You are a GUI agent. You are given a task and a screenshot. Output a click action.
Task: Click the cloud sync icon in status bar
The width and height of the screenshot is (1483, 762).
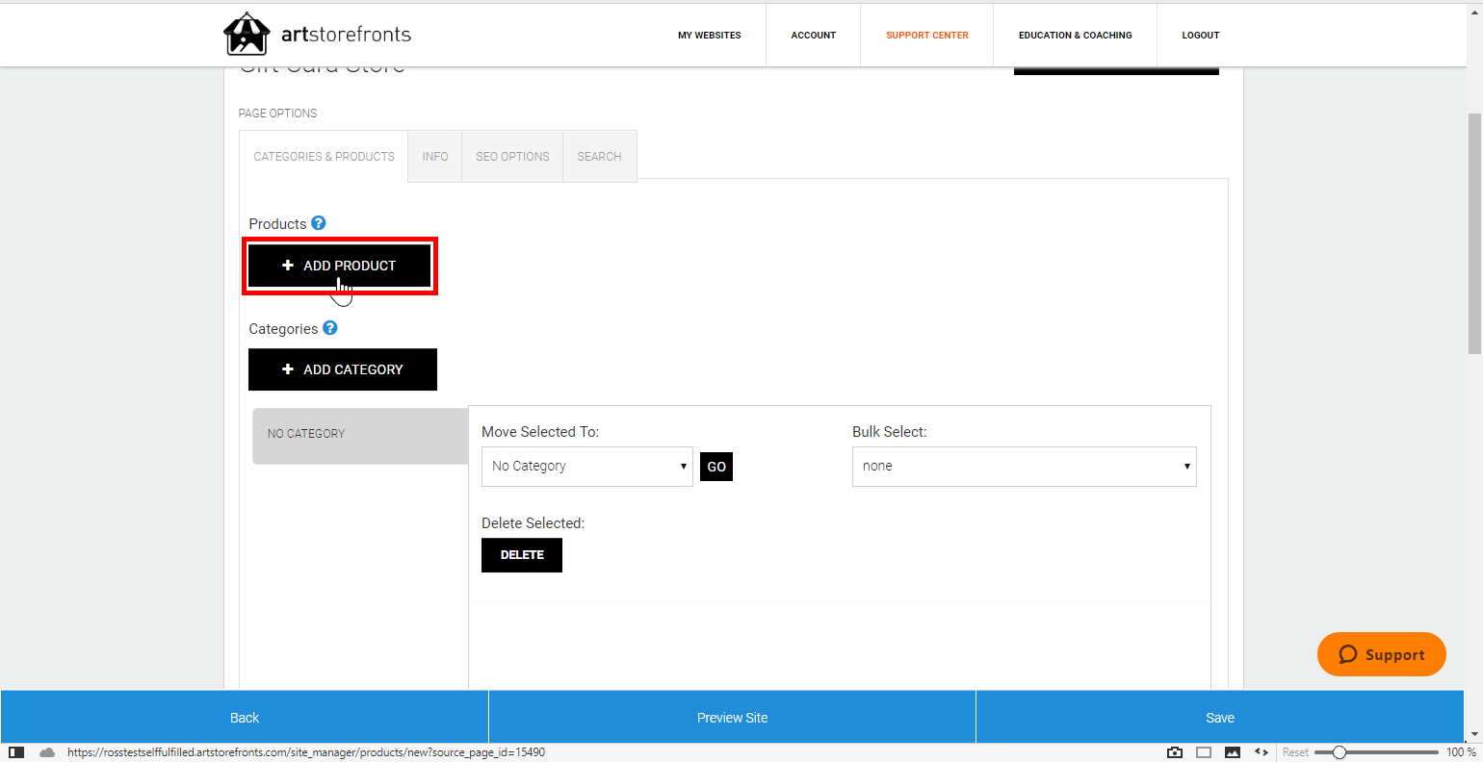46,752
